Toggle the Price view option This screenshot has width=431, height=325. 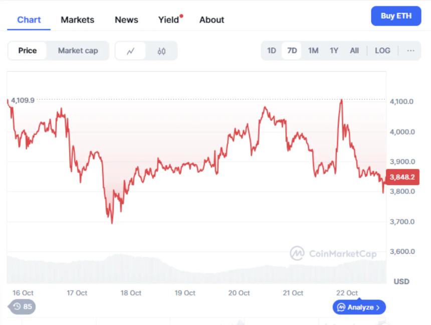28,51
